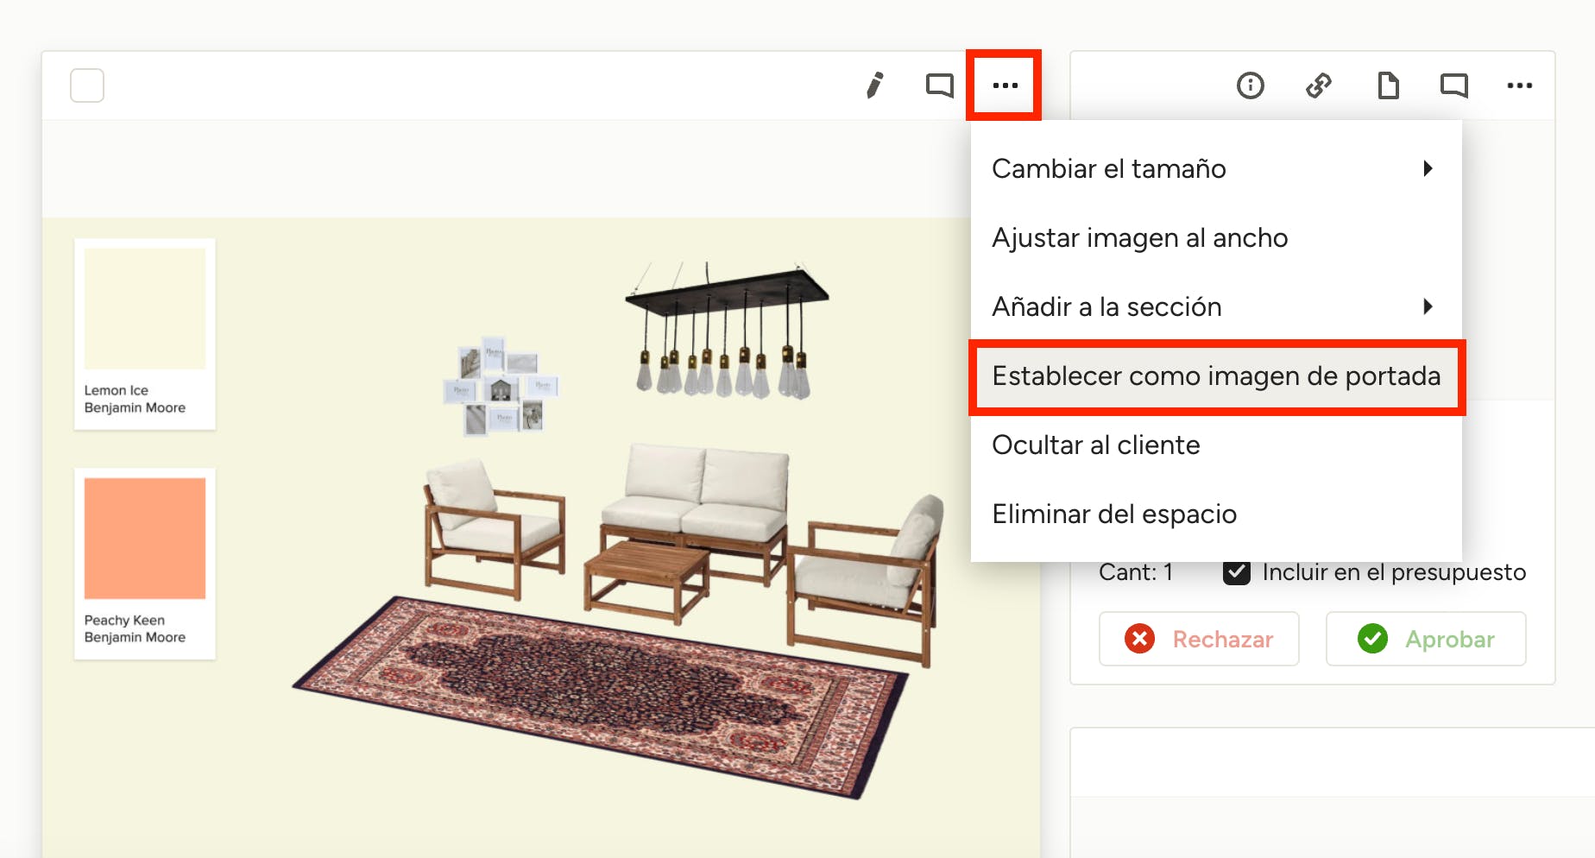Choose Establecer como imagen de portada

tap(1215, 376)
